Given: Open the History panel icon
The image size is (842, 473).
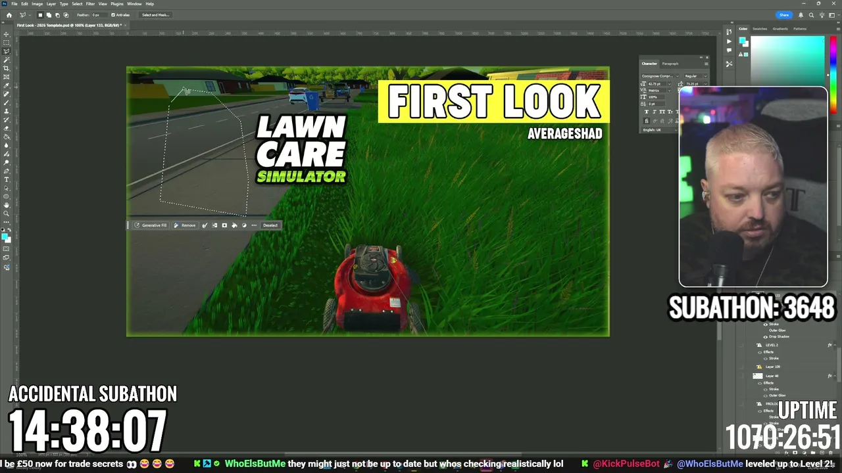Looking at the screenshot, I should (729, 32).
